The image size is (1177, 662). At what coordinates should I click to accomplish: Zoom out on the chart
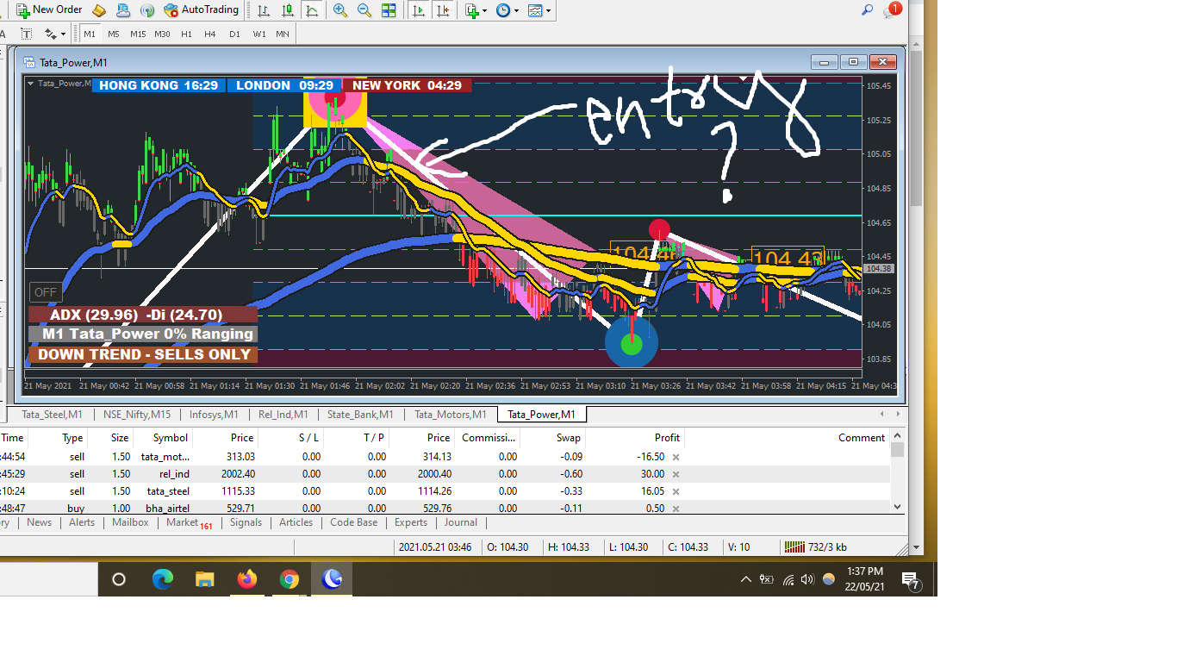tap(364, 10)
